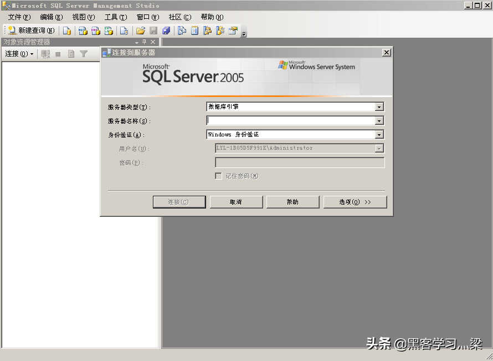Click the user name dropdown arrow

(379, 148)
